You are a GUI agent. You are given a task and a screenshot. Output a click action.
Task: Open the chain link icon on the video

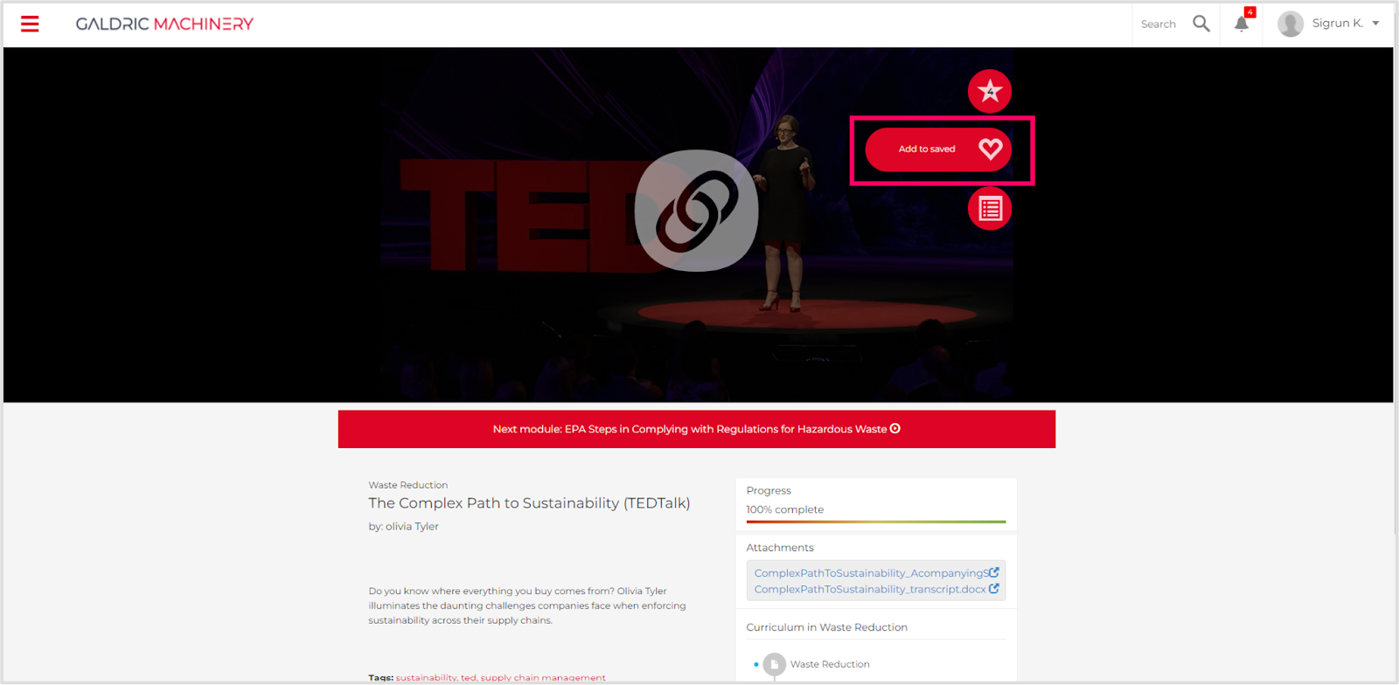click(697, 211)
